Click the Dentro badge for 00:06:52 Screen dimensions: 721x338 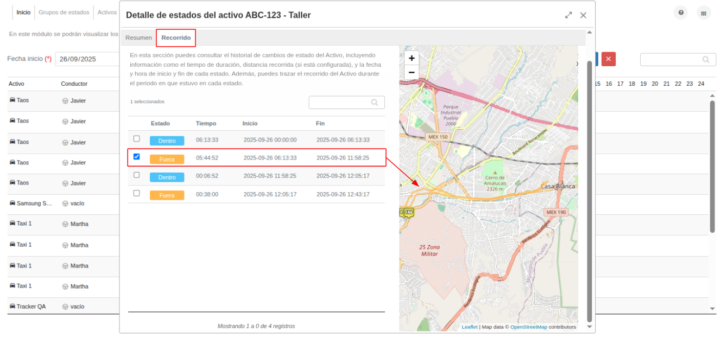click(x=167, y=177)
